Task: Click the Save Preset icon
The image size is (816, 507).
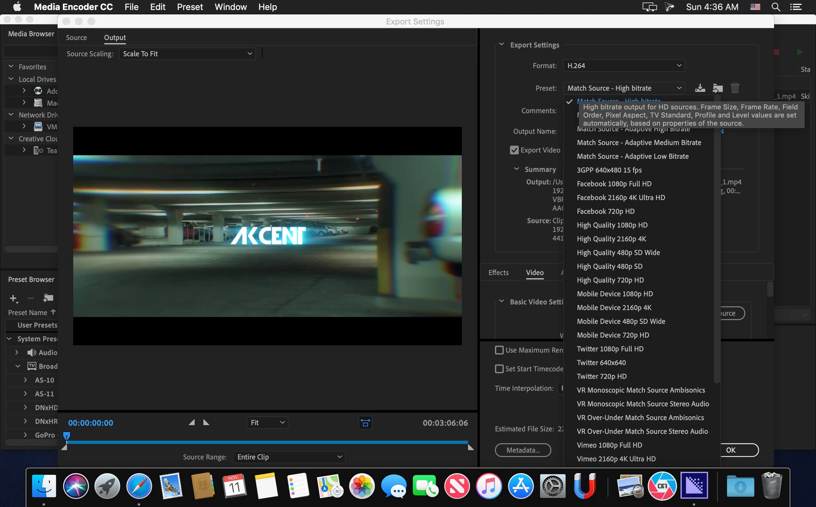Action: 700,88
